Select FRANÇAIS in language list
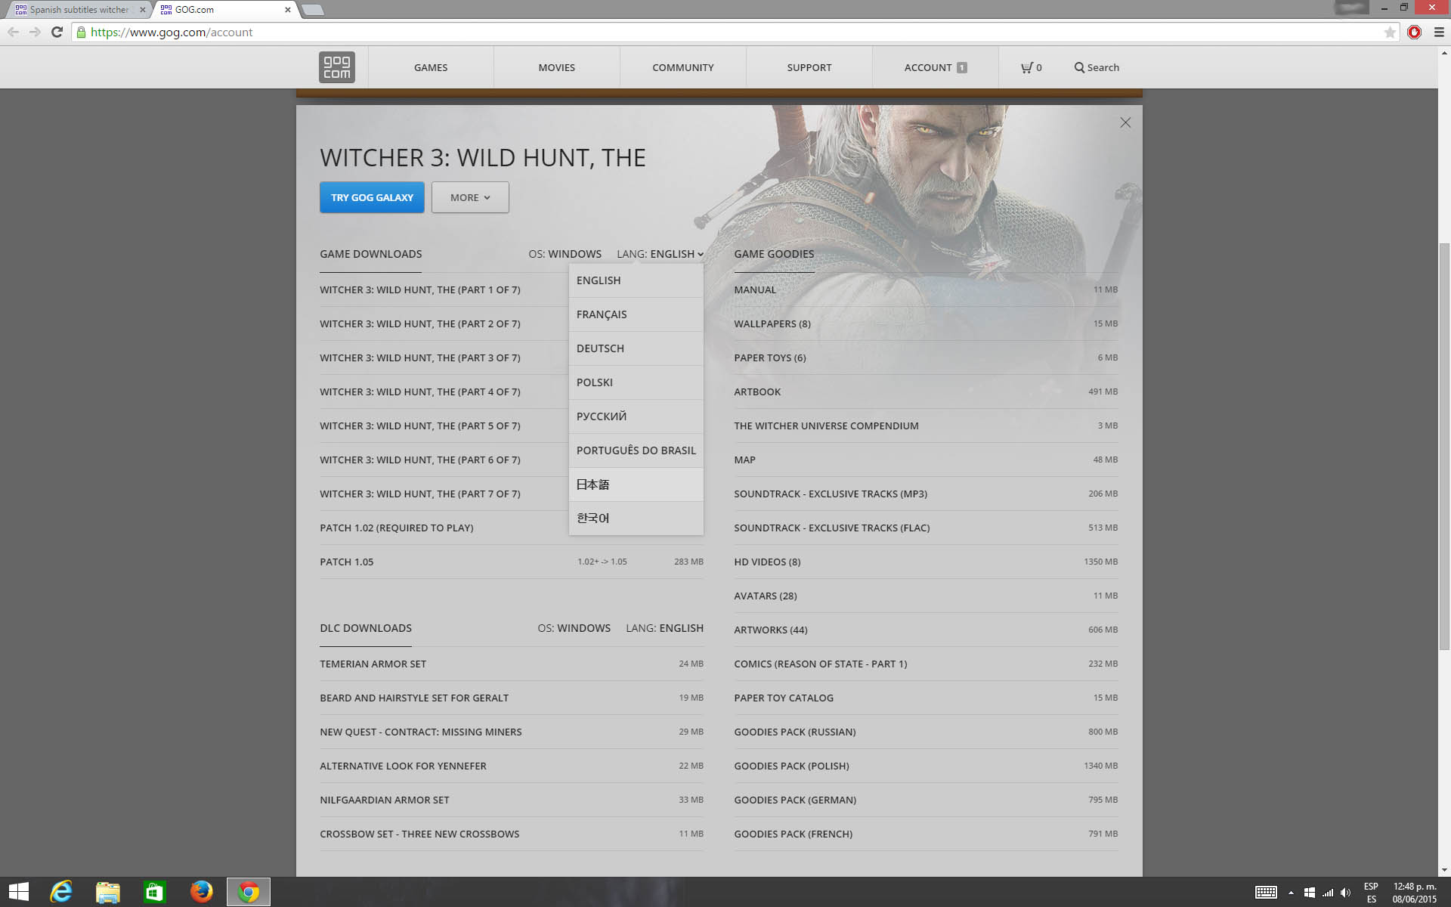 click(x=636, y=314)
